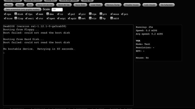Uncheck the mous log checkbox

click(x=112, y=14)
